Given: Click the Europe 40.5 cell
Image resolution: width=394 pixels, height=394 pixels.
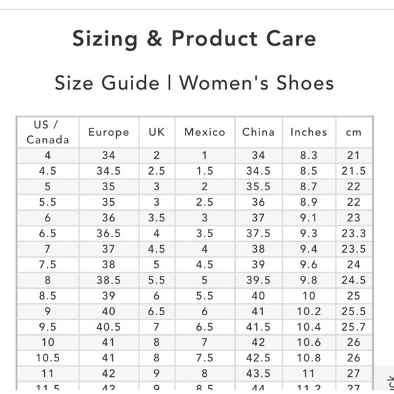Looking at the screenshot, I should click(x=109, y=327).
